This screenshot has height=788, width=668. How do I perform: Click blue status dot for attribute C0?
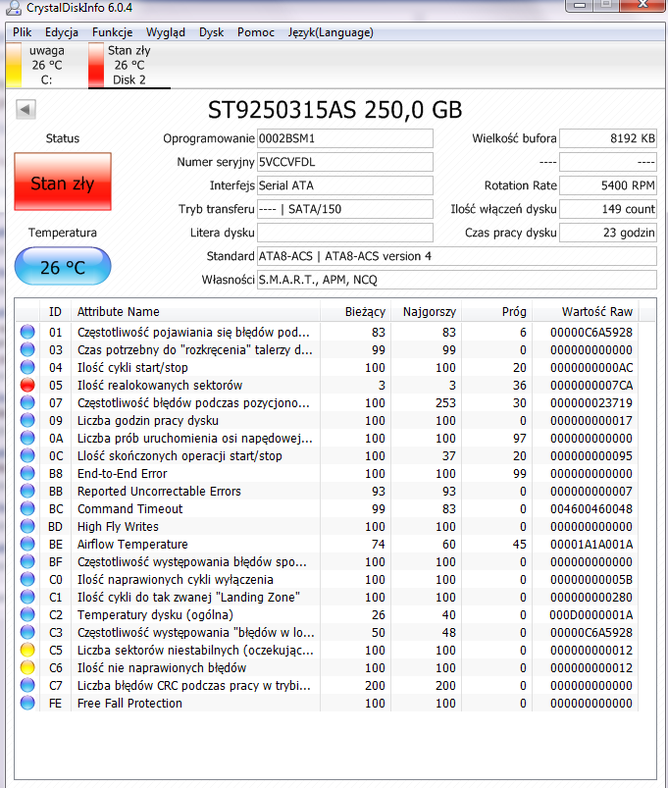(x=27, y=579)
